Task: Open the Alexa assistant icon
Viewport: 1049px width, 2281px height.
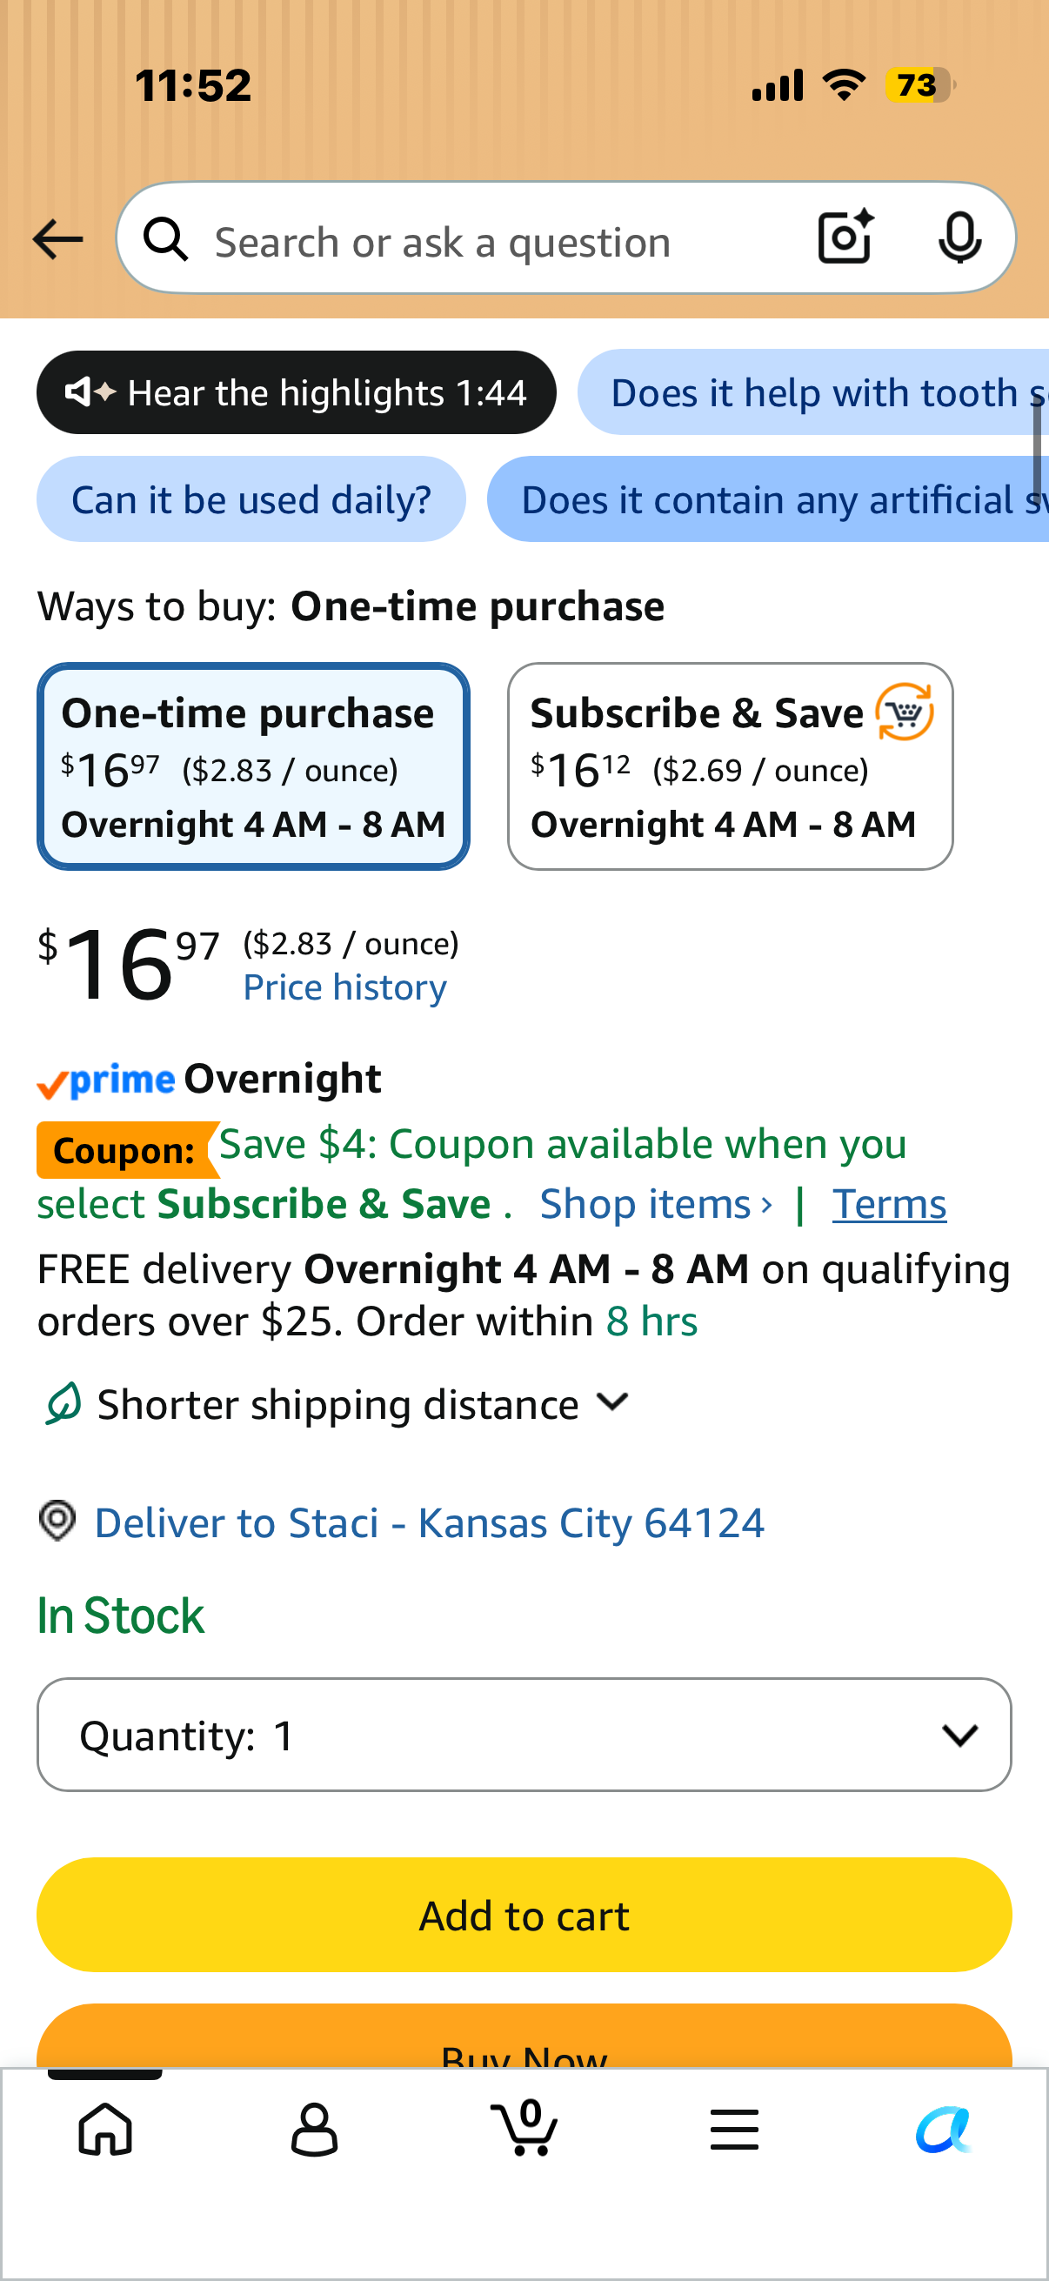Action: click(944, 2129)
